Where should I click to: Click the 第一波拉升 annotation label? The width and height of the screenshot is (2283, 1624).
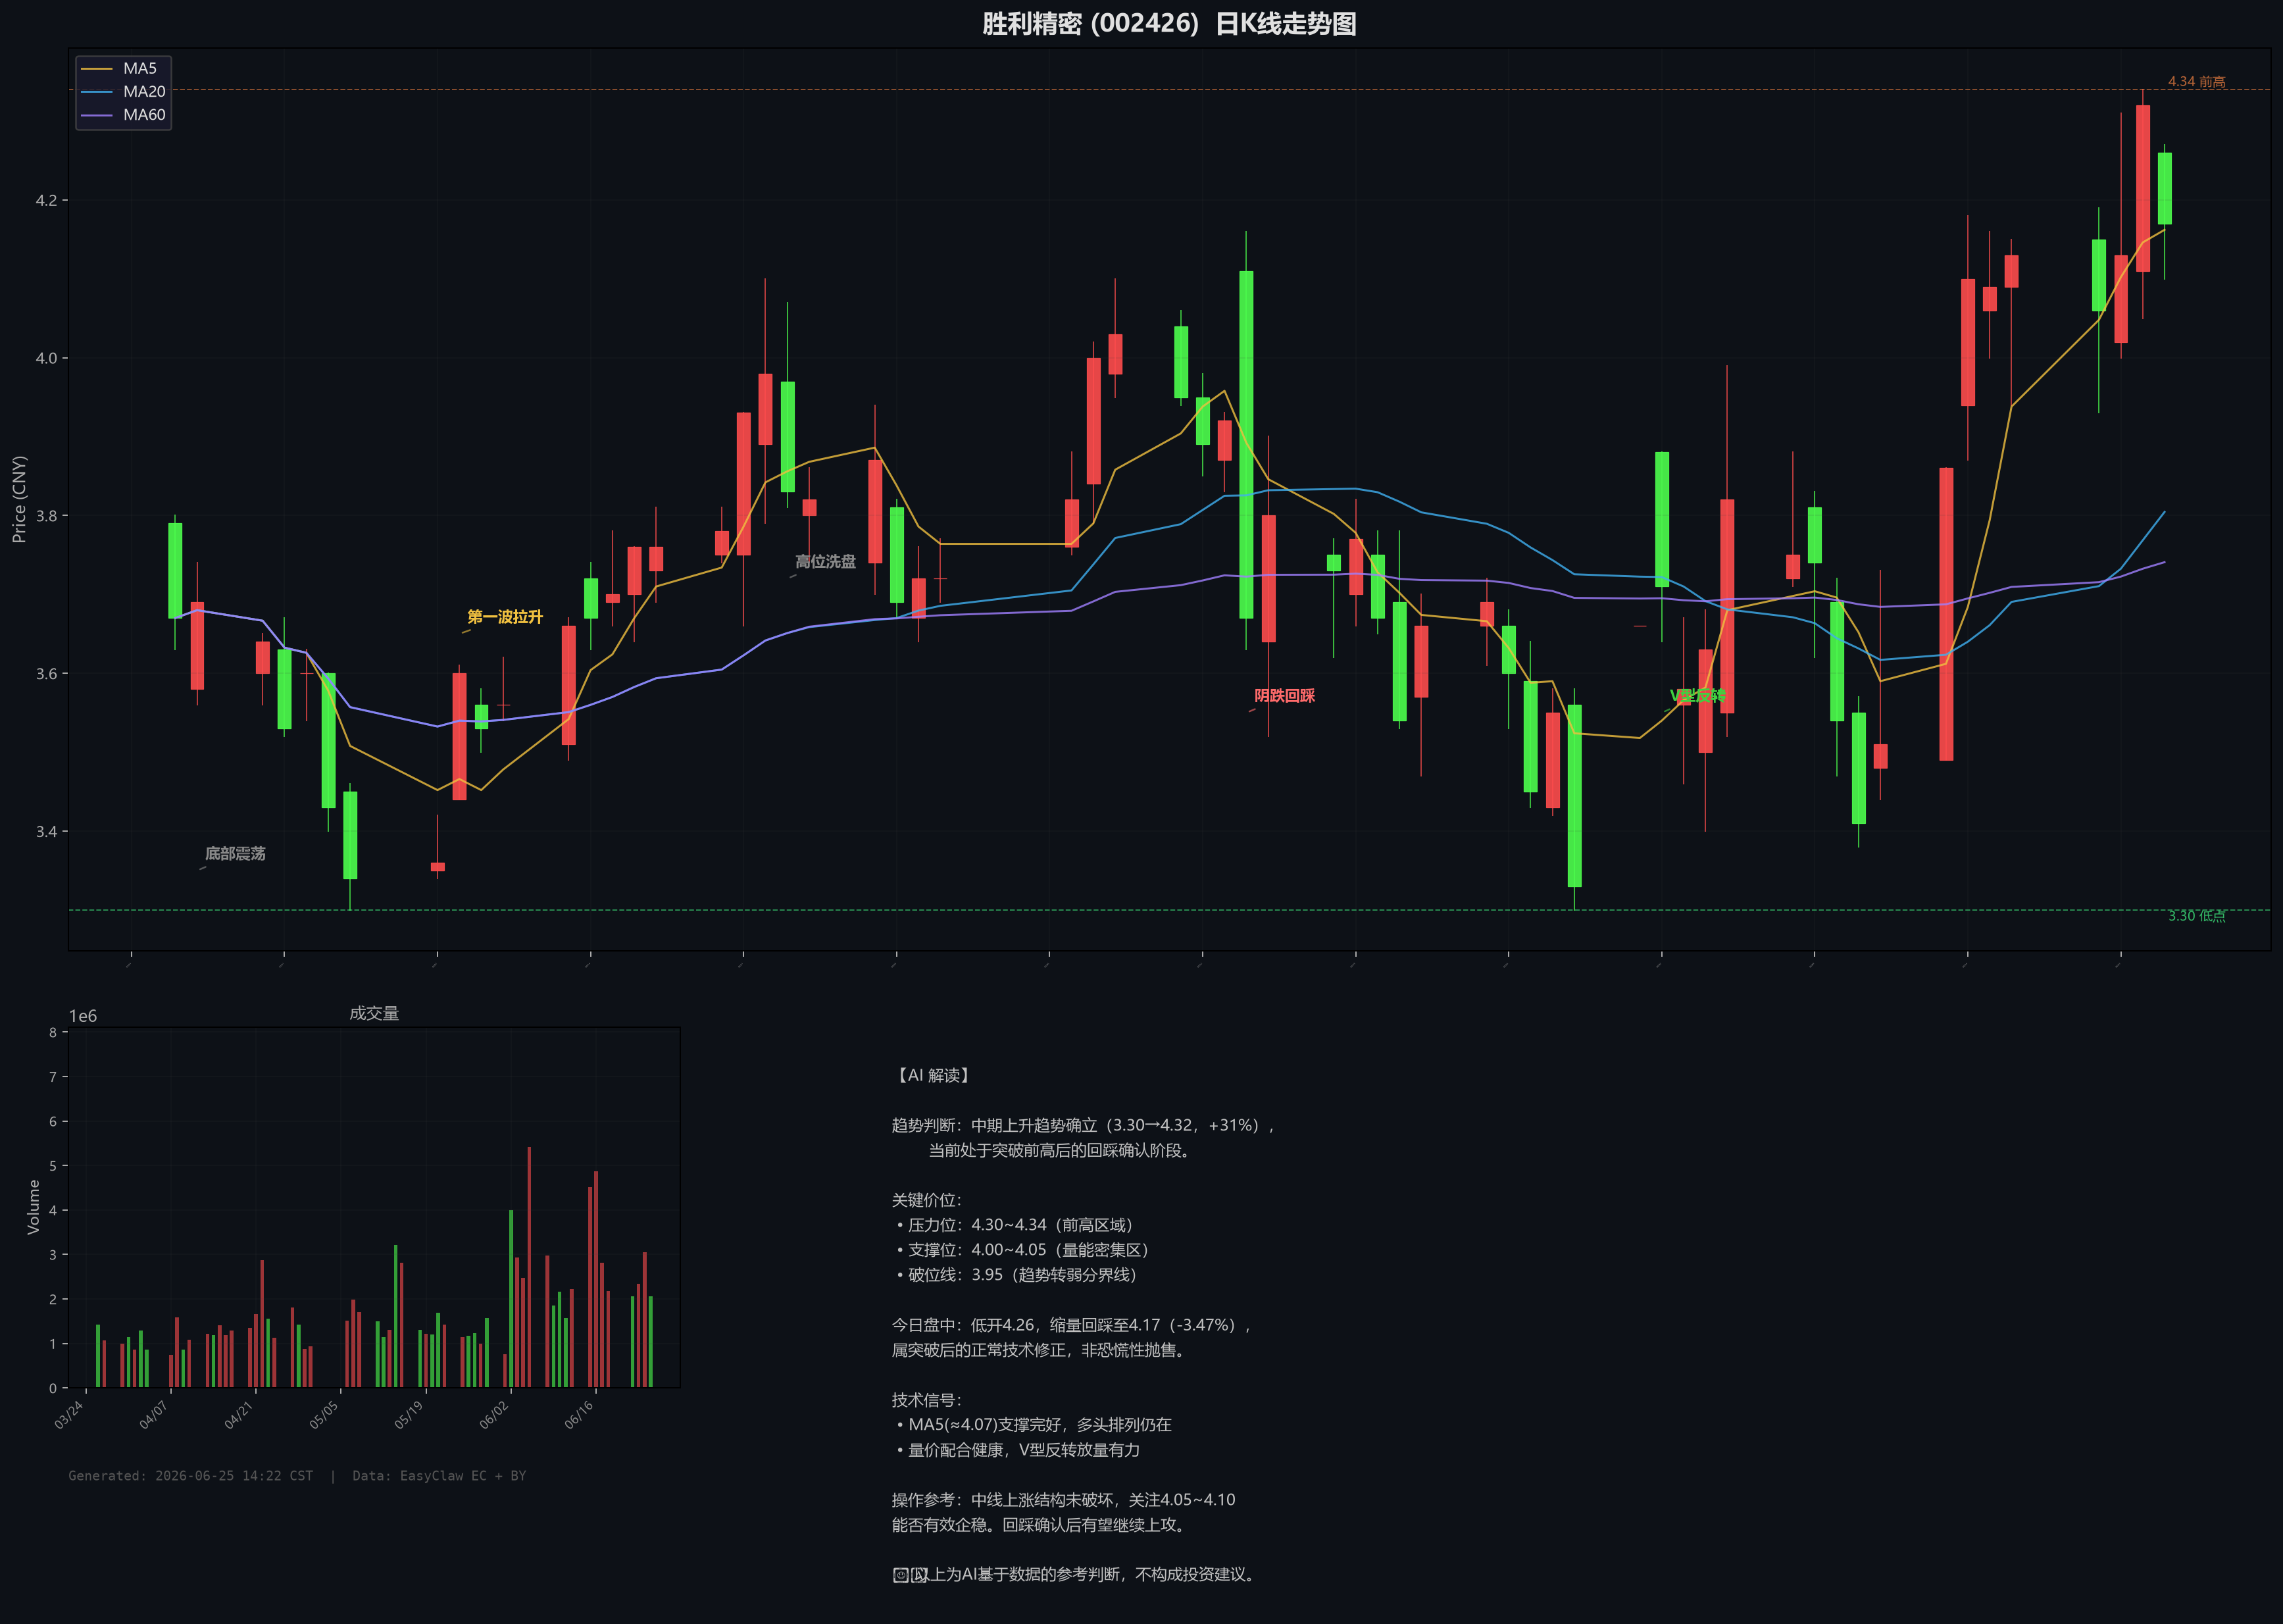pos(505,617)
